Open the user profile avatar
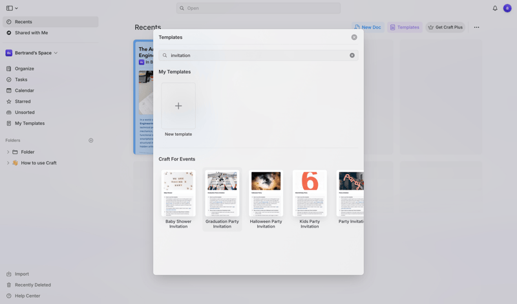The height and width of the screenshot is (304, 517). tap(507, 8)
